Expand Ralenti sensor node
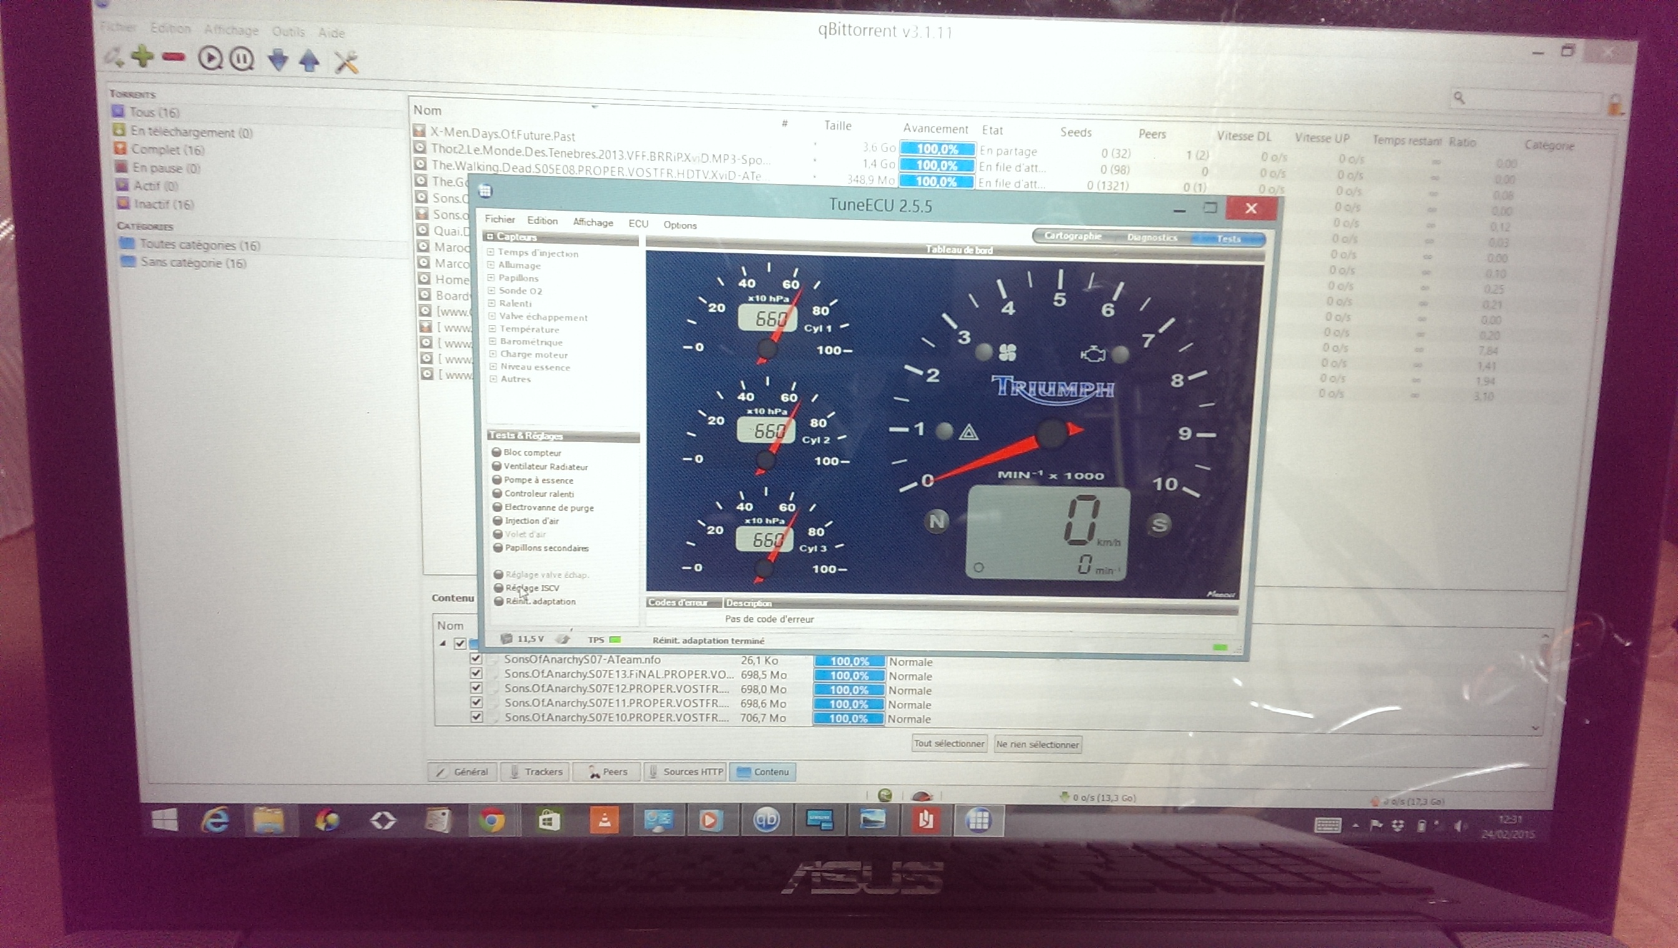Image resolution: width=1678 pixels, height=948 pixels. [x=492, y=302]
